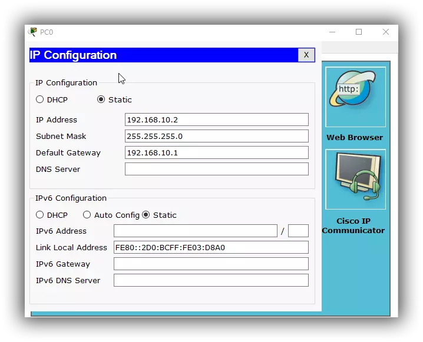This screenshot has width=423, height=342.
Task: Choose the IPv6 DHCP radio button
Action: coord(40,215)
